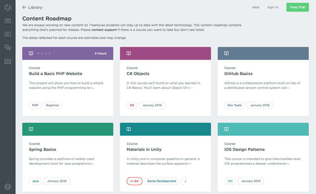The height and width of the screenshot is (194, 316).
Task: Click the magenta header of C# Objects card
Action: coord(165,53)
